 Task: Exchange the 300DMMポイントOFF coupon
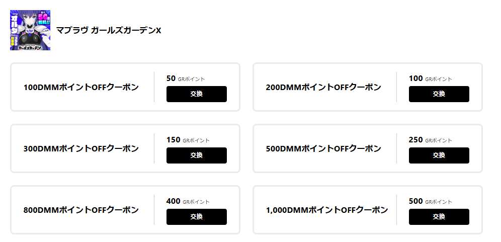pyautogui.click(x=196, y=155)
